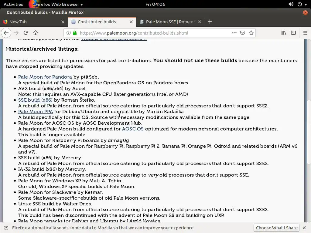Click the Raspberry Pi boards by dimag0g entry

[x=73, y=140]
